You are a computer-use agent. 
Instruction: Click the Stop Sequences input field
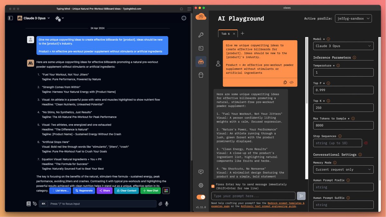click(x=337, y=143)
